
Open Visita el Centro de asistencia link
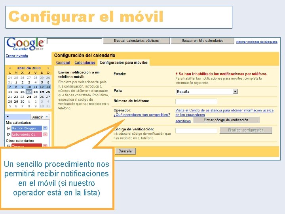[x=224, y=113]
